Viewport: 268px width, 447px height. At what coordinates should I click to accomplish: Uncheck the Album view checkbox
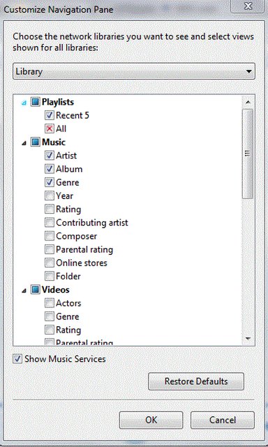pos(50,169)
